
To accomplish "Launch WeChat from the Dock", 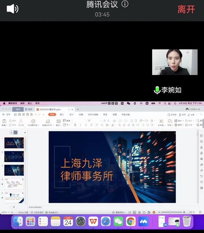I will [x=118, y=222].
